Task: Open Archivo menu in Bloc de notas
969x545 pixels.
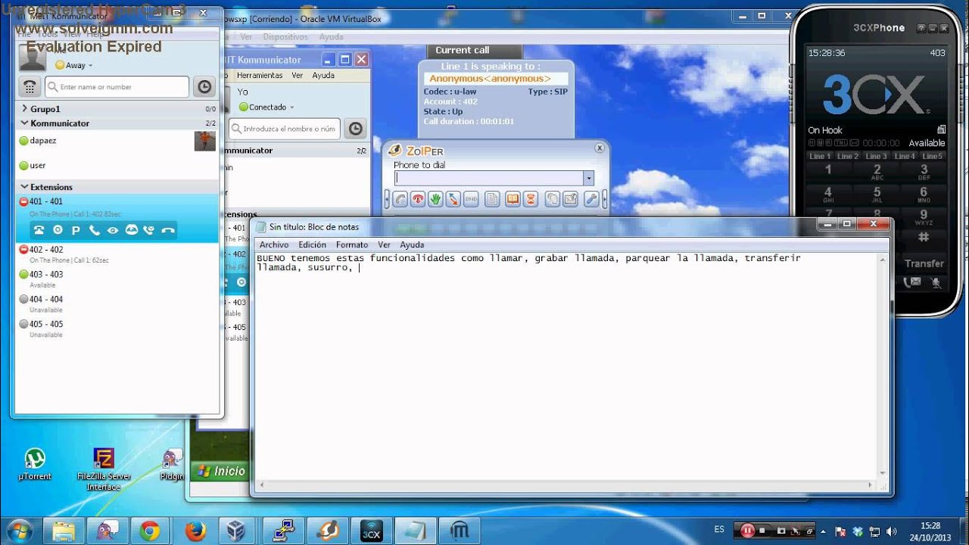Action: tap(274, 244)
